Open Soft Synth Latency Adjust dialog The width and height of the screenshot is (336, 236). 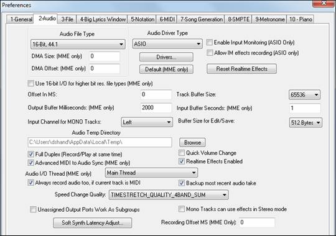(93, 223)
